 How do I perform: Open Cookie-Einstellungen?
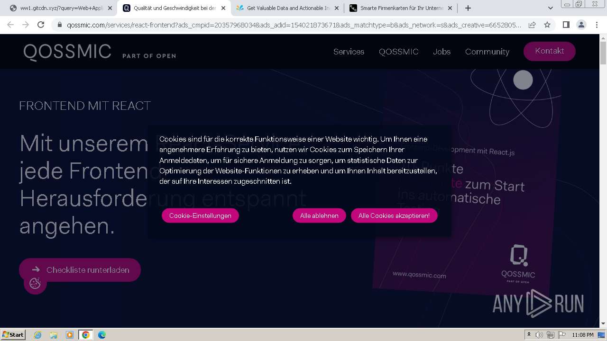pyautogui.click(x=200, y=215)
